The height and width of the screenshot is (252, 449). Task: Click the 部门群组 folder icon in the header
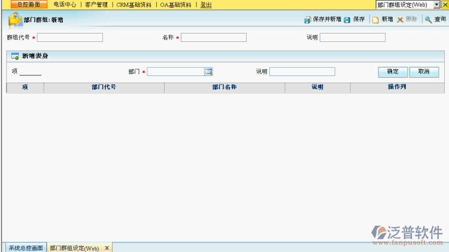[15, 20]
